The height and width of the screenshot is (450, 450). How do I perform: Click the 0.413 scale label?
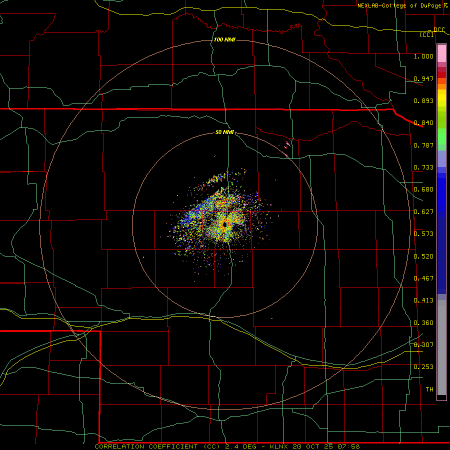[x=423, y=300]
